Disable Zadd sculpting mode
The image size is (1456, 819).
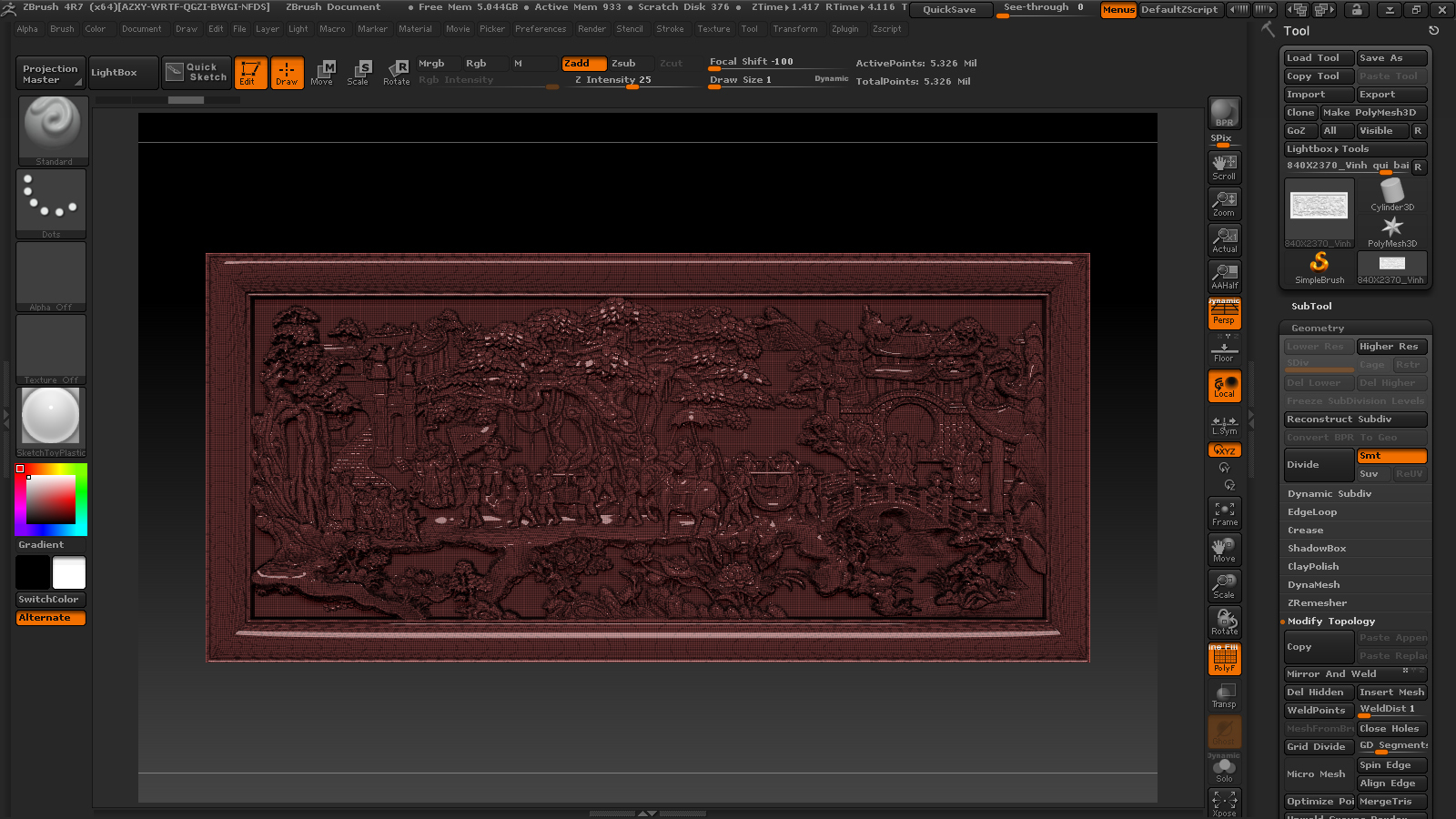click(x=583, y=64)
